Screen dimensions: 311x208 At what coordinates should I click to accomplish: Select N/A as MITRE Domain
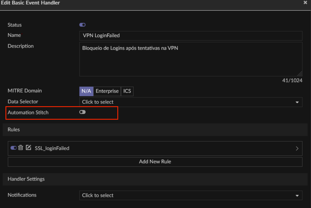[x=86, y=91]
